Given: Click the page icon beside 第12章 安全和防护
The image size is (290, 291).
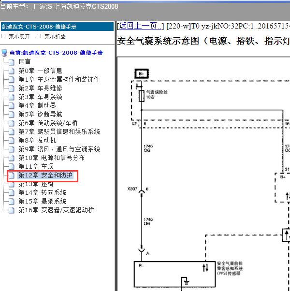Looking at the screenshot, I should (12, 175).
